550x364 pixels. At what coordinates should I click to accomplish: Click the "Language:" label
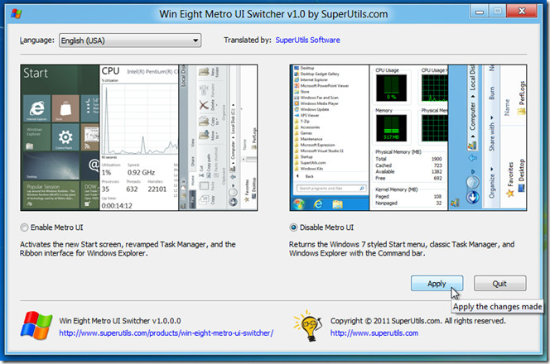tap(36, 40)
